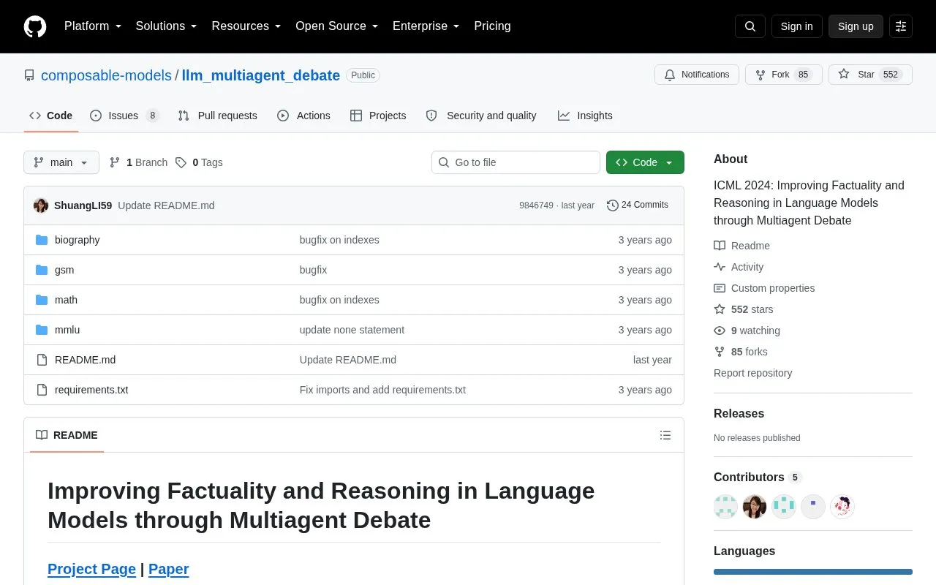Image resolution: width=936 pixels, height=585 pixels.
Task: Open the Readme link in About
Action: tap(742, 246)
